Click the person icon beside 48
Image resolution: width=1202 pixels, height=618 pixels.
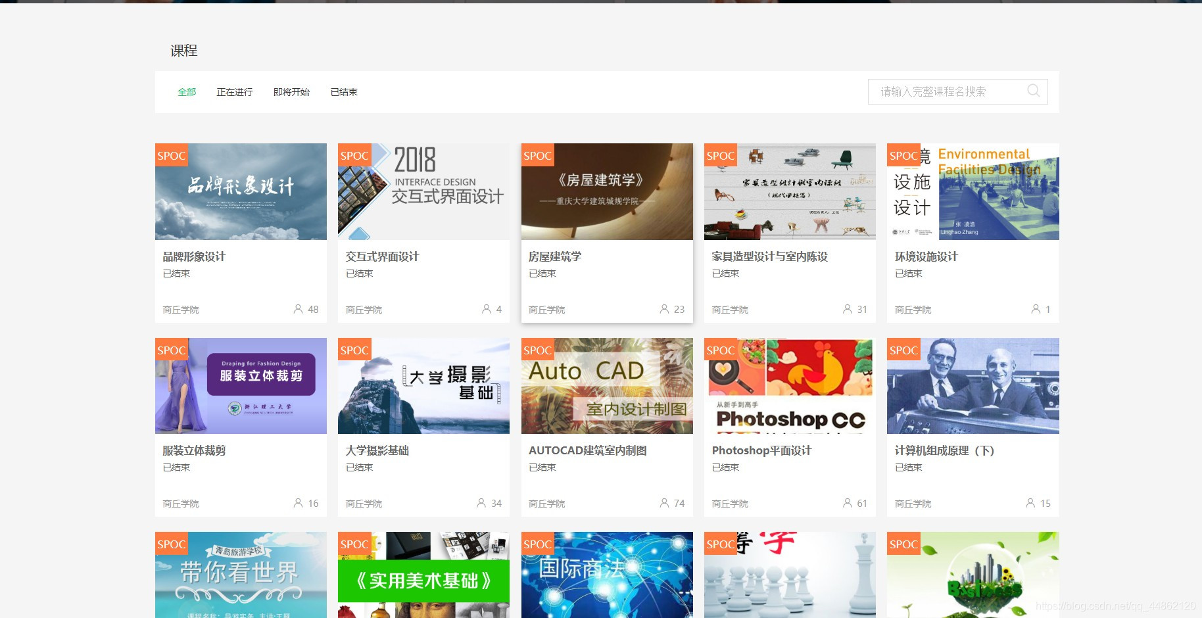pos(298,309)
